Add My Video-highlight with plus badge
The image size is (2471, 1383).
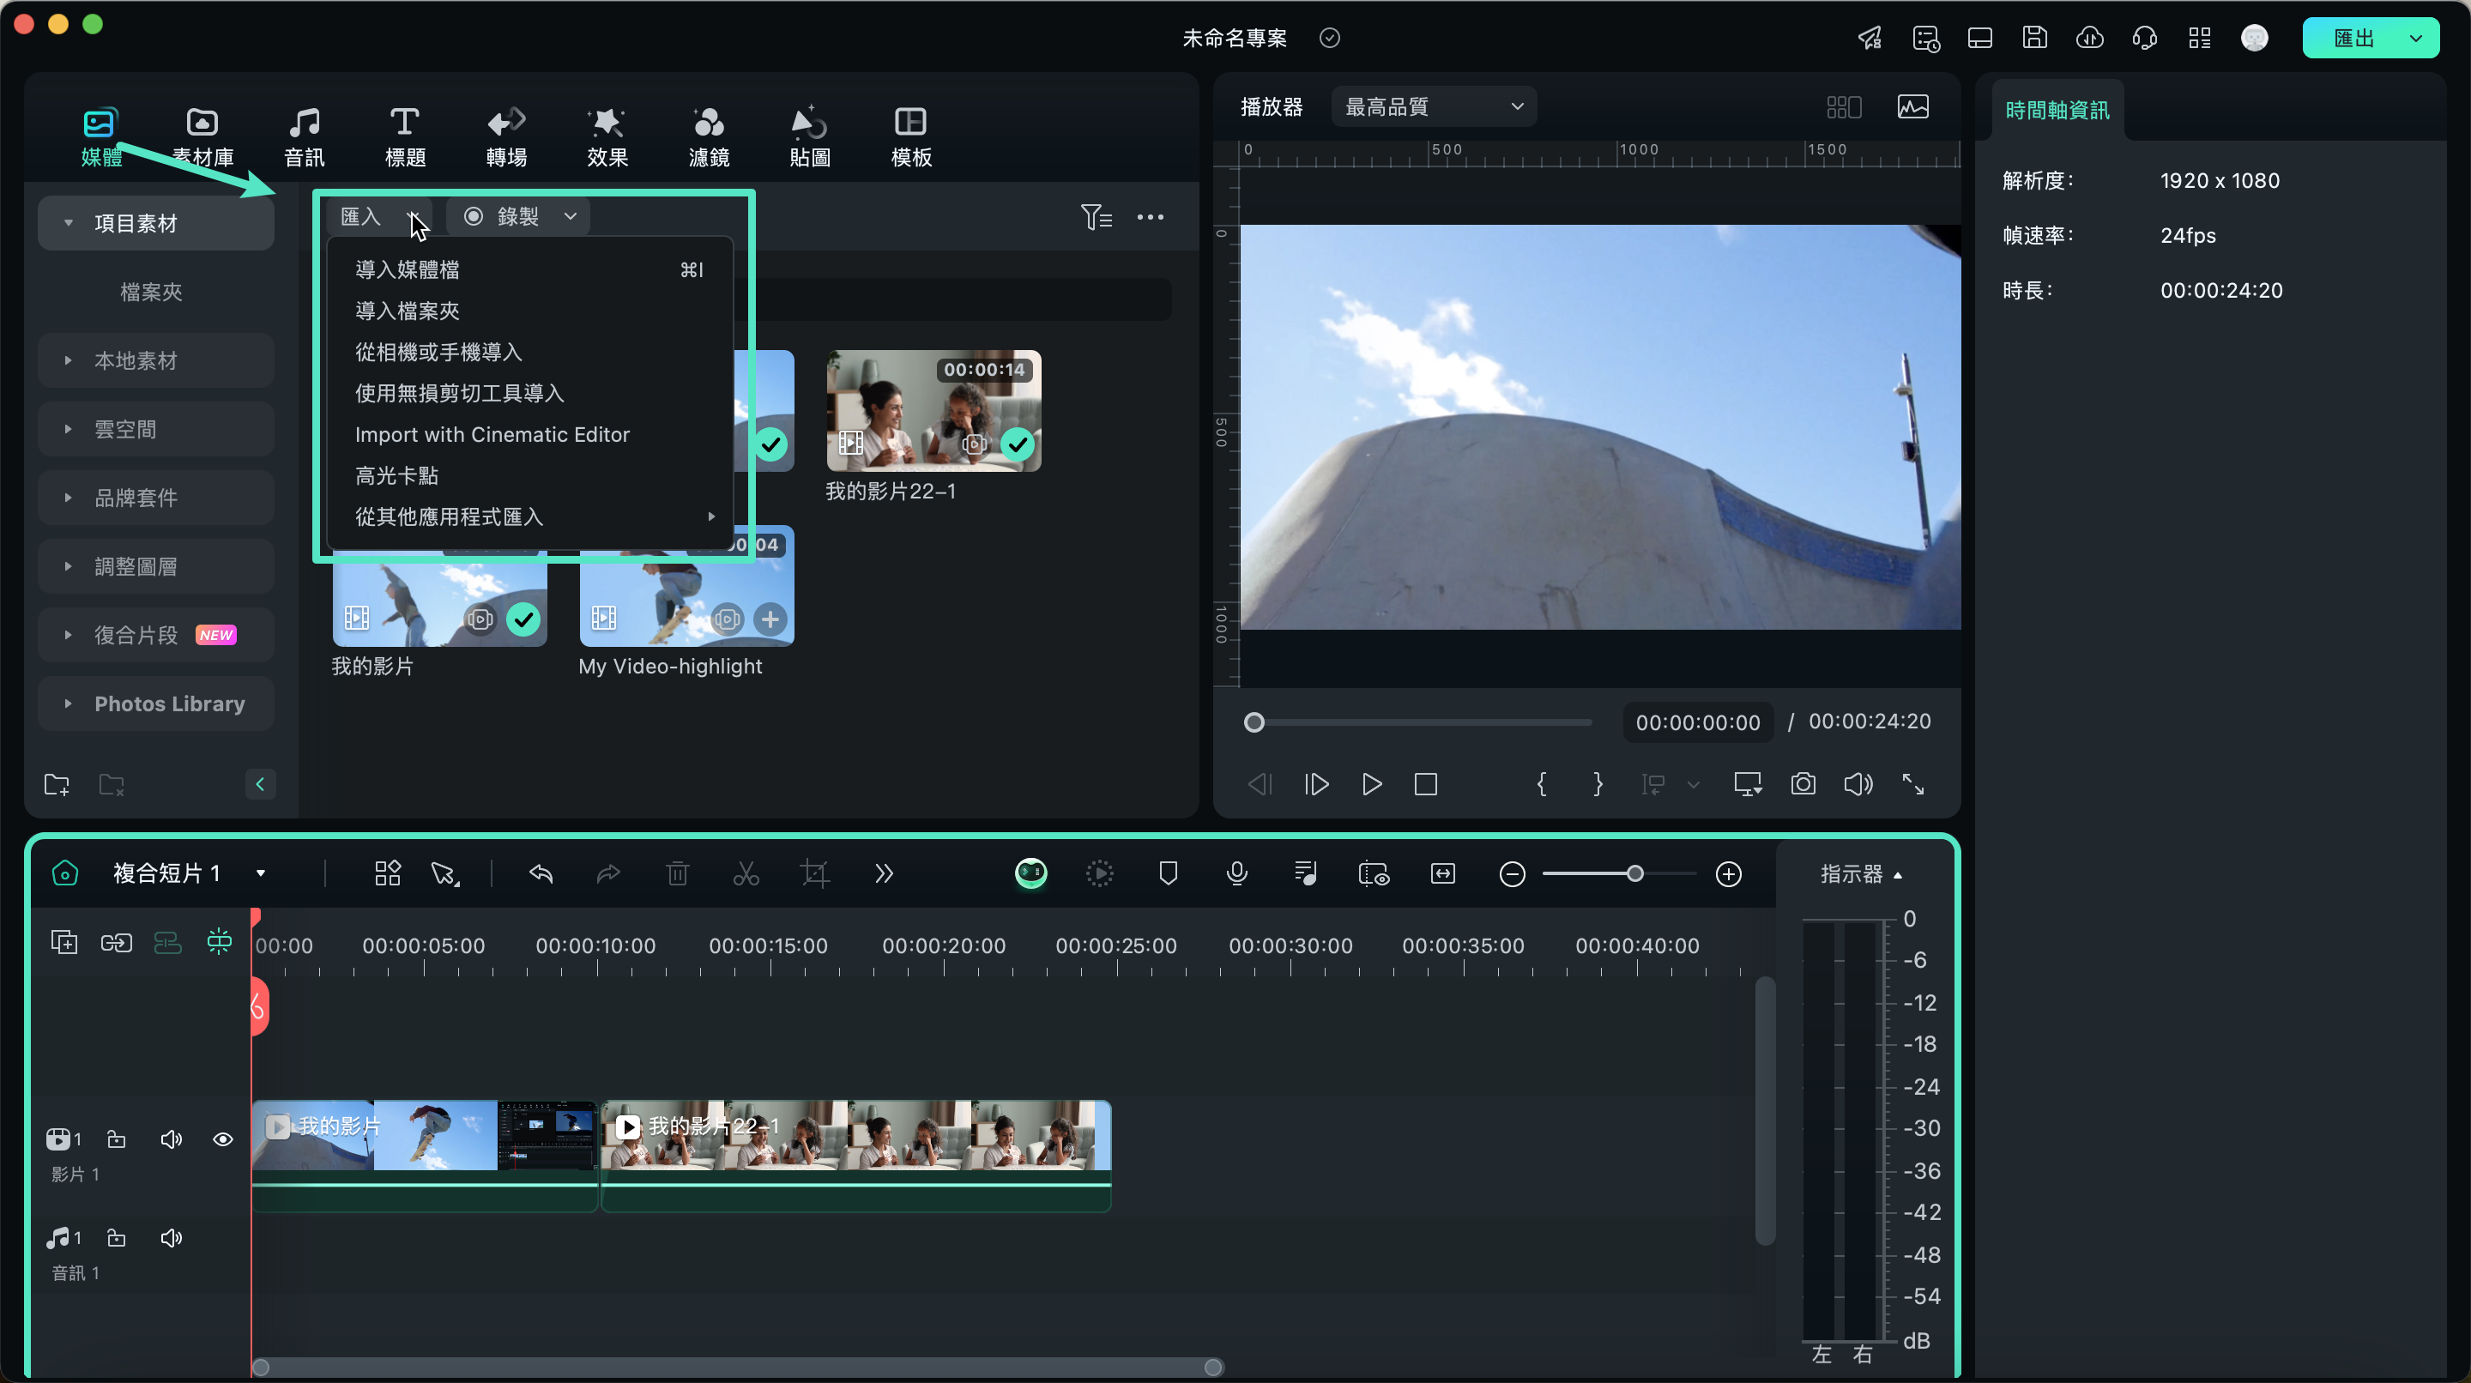click(770, 619)
